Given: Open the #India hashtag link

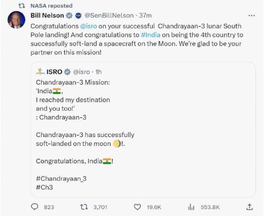Looking at the screenshot, I should (150, 34).
